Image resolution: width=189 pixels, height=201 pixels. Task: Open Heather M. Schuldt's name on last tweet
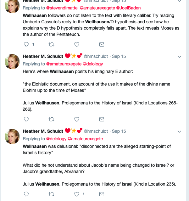(43, 131)
